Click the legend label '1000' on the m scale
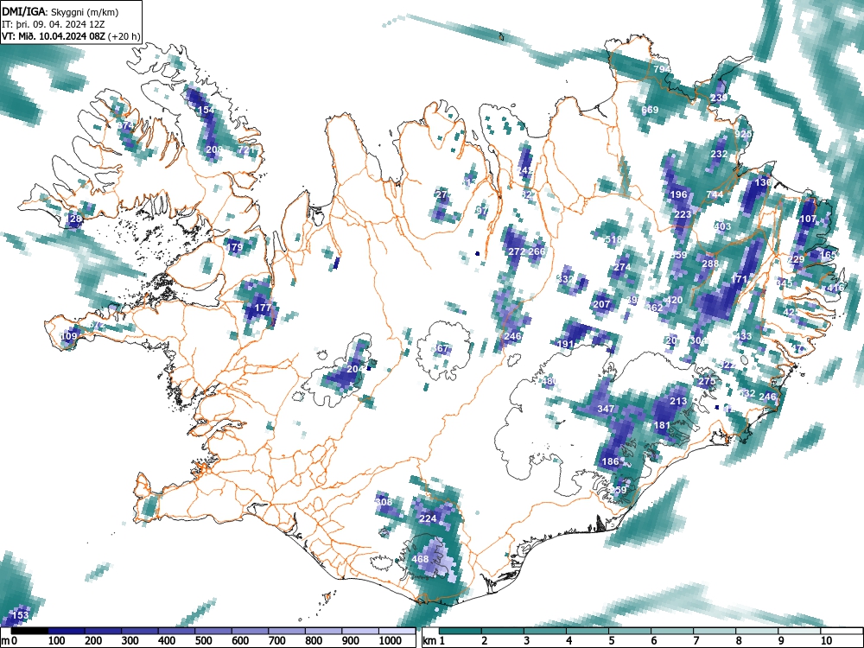 pyautogui.click(x=391, y=640)
